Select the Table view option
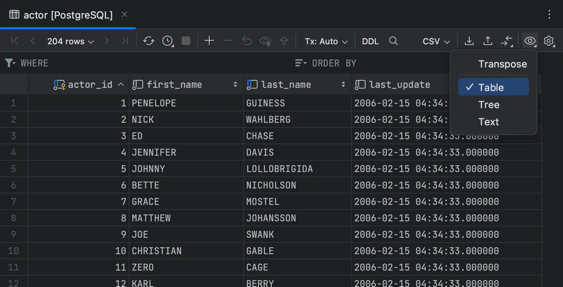 (494, 87)
